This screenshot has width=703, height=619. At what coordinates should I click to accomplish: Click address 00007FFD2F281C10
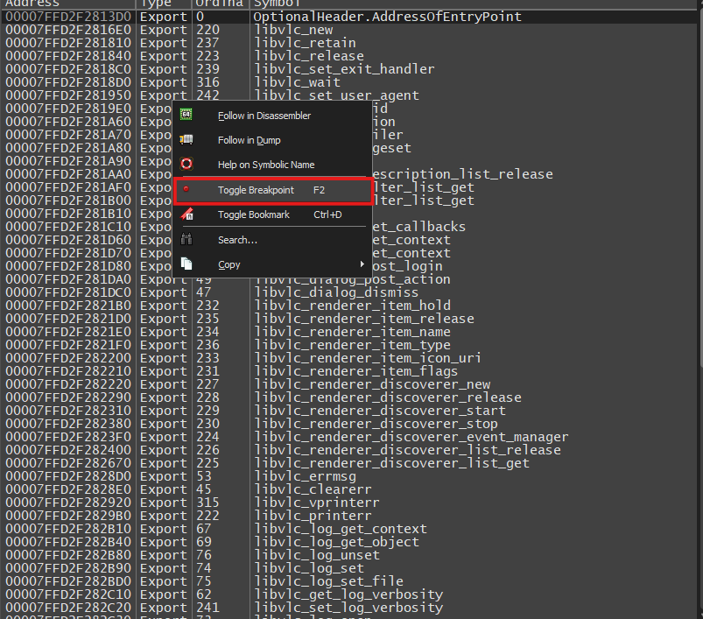pos(68,227)
